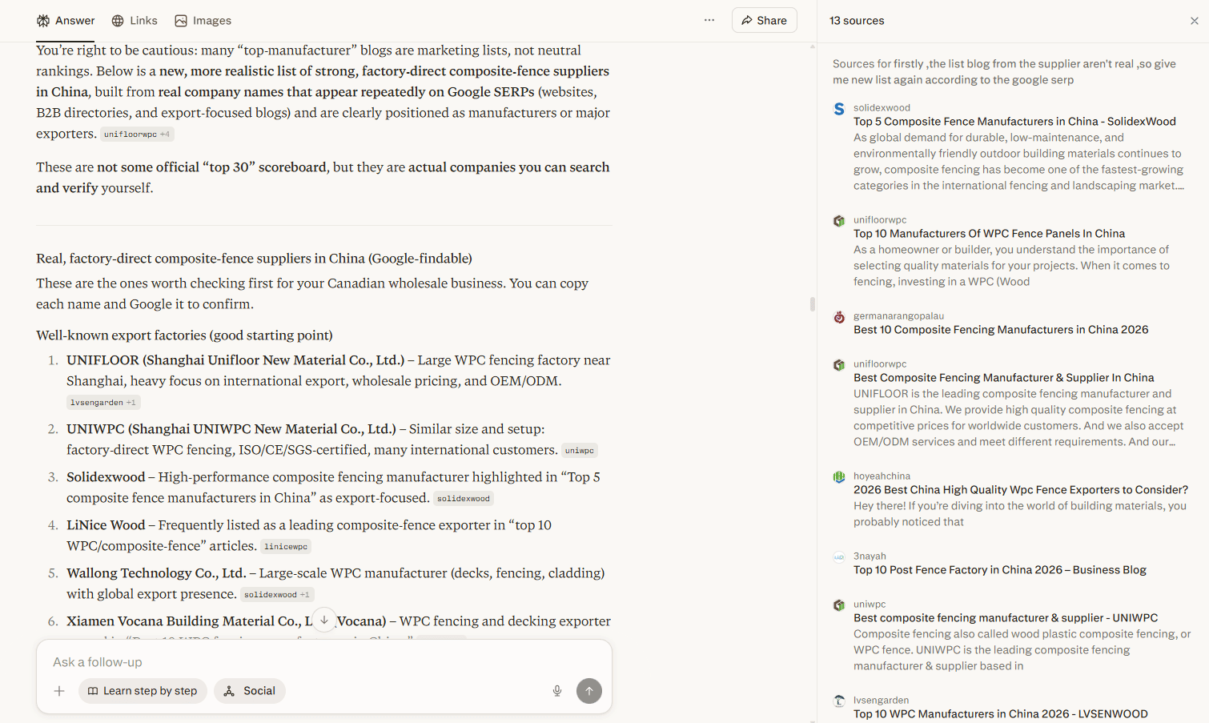
Task: Click the scroll-down arrow button
Action: click(324, 620)
